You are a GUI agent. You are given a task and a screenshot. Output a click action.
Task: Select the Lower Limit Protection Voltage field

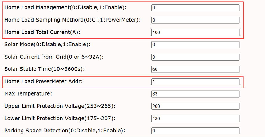coord(196,119)
